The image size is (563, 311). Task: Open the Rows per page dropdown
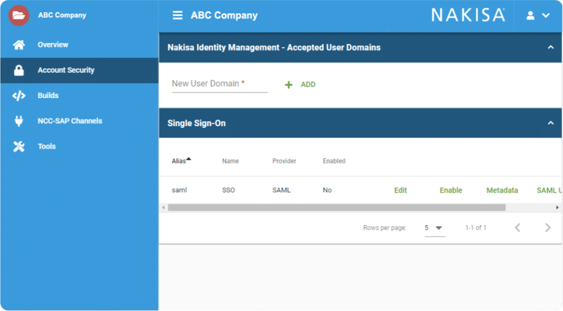434,228
